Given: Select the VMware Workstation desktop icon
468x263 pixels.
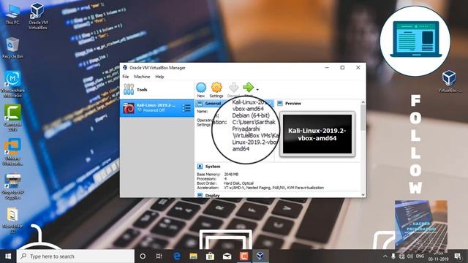Looking at the screenshot, I should click(x=12, y=152).
